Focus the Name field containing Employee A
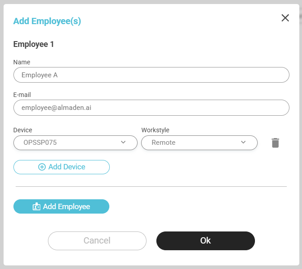 pyautogui.click(x=151, y=75)
